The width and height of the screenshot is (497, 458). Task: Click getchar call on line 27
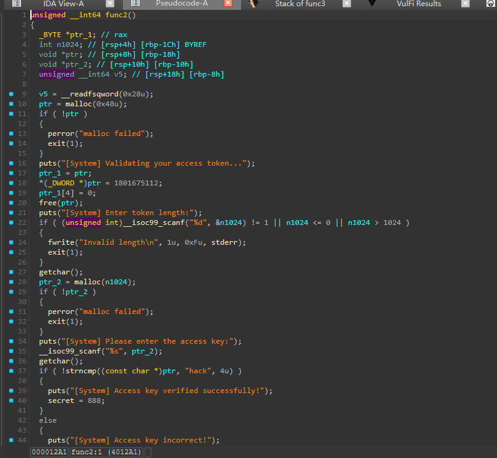click(54, 272)
